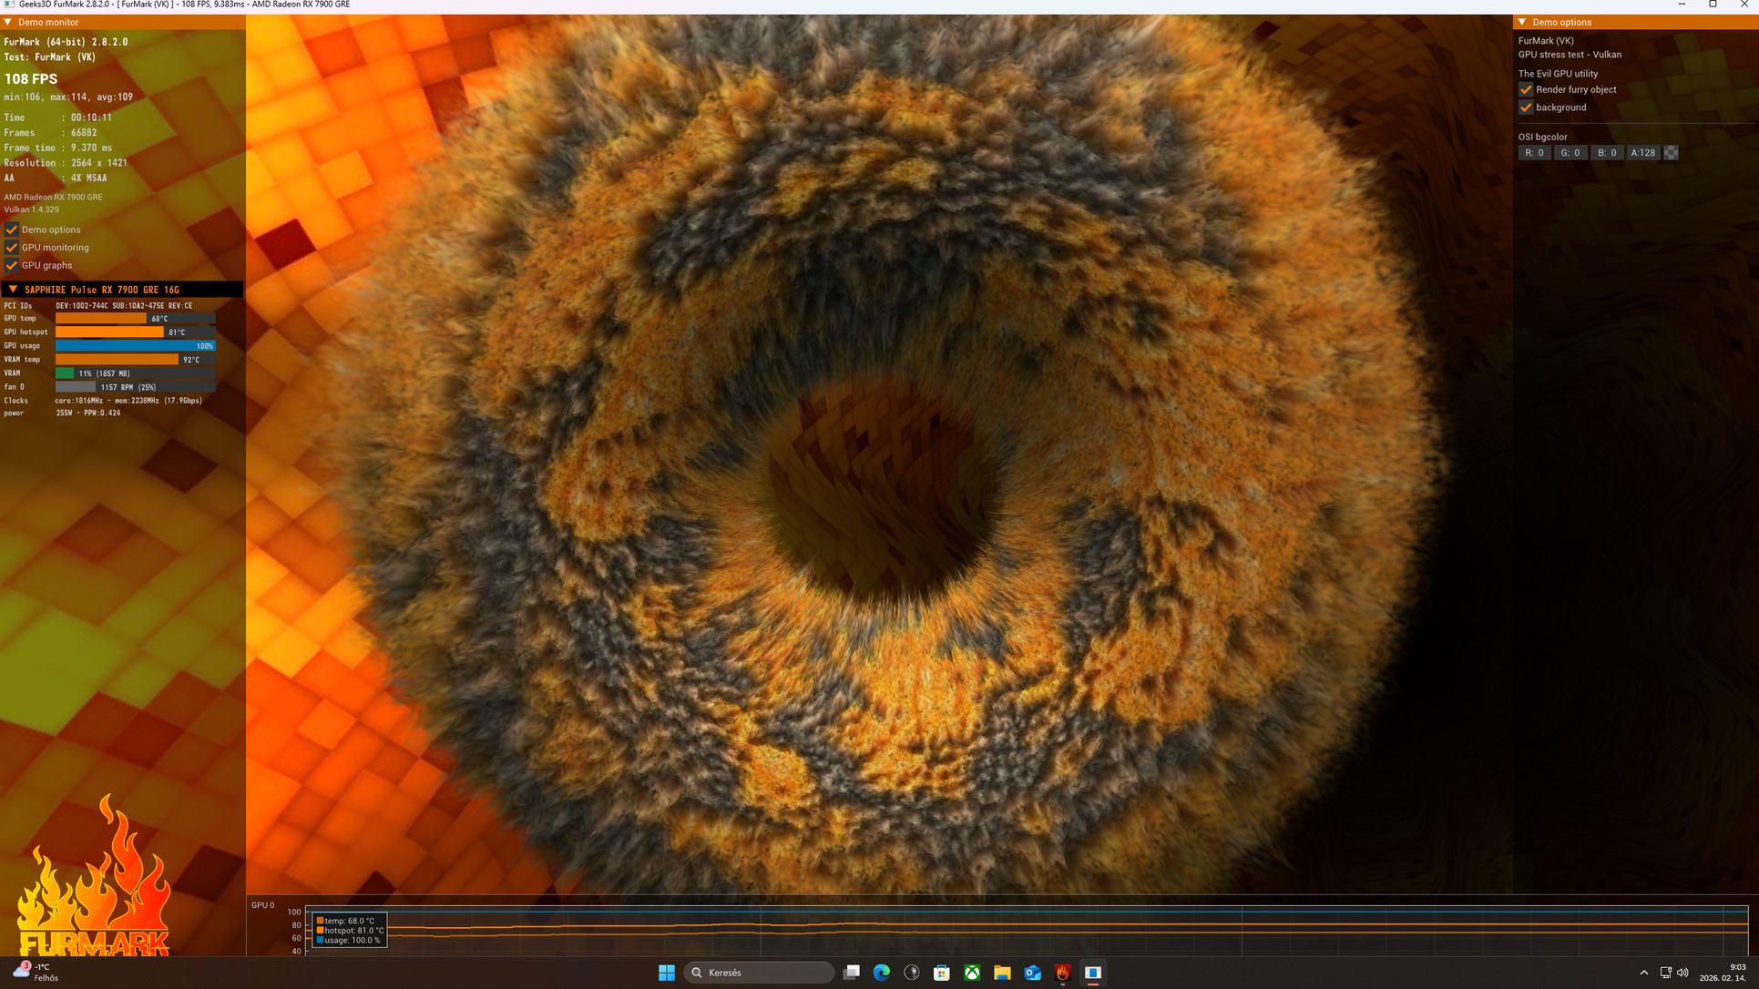Collapse the Demo monitor panel

point(8,22)
